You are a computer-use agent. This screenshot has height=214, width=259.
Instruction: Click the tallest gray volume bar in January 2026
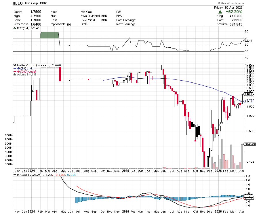222,154
